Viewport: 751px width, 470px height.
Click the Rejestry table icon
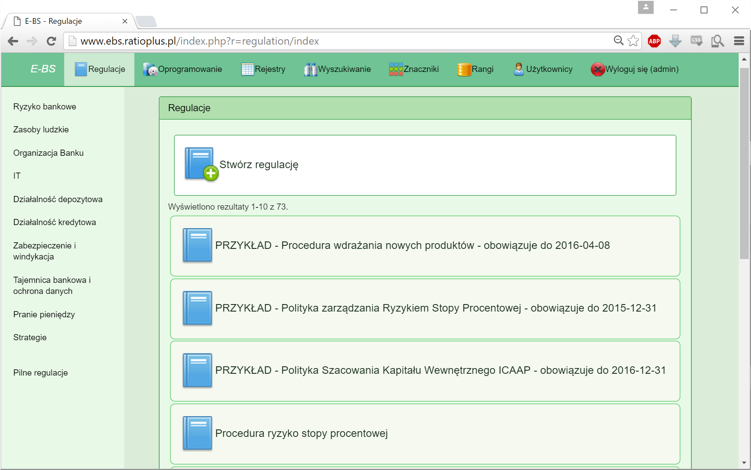(248, 69)
